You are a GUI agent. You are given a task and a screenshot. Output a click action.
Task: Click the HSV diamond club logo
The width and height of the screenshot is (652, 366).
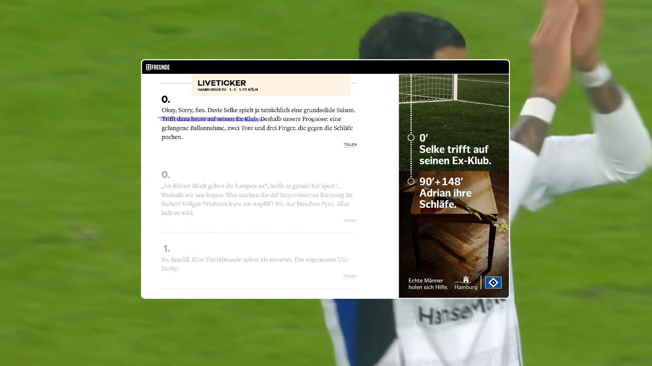coord(493,283)
